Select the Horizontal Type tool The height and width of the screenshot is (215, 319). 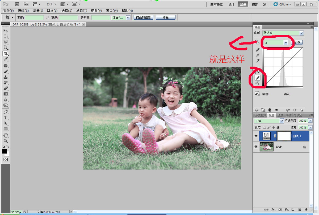pos(6,117)
